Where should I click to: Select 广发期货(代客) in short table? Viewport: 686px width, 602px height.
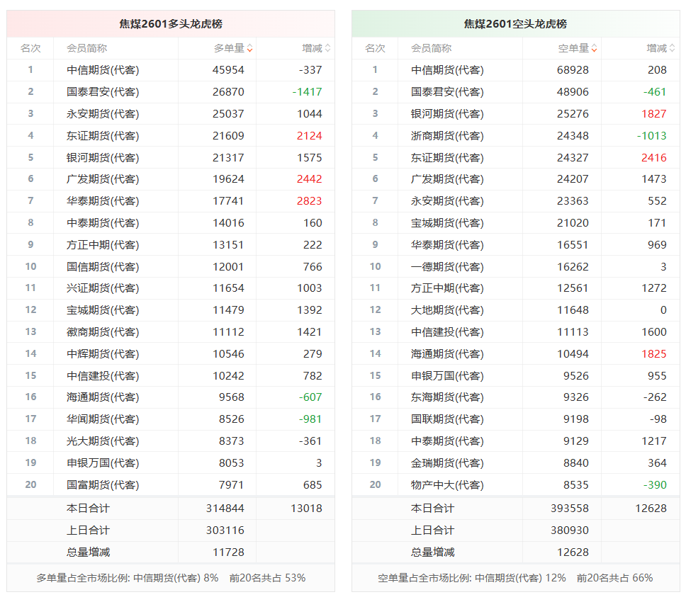click(x=447, y=178)
